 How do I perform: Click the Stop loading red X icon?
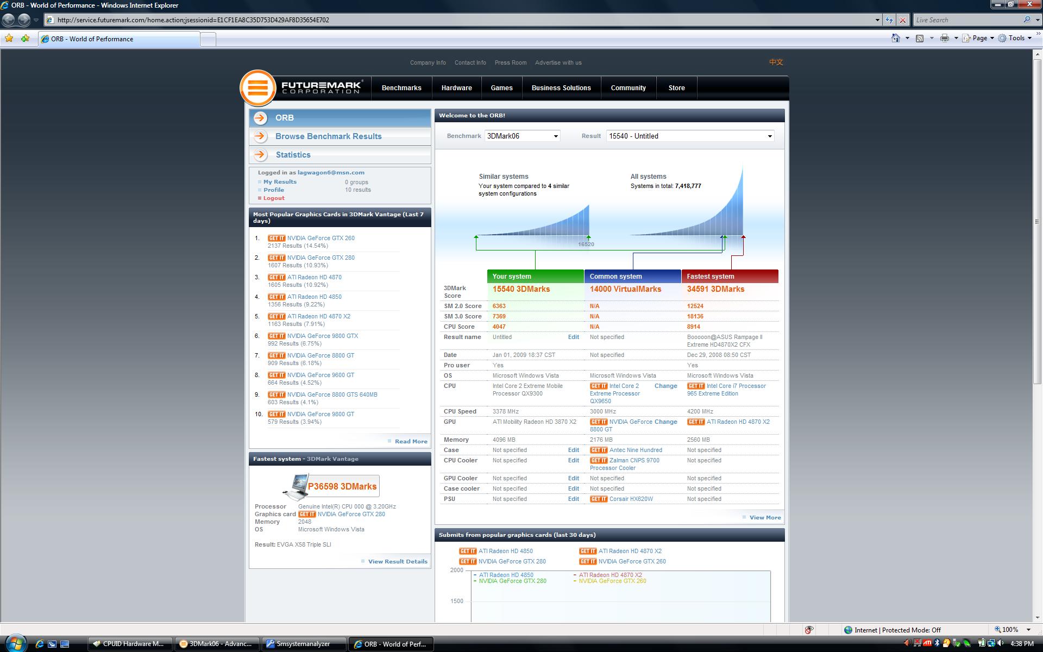(x=903, y=20)
